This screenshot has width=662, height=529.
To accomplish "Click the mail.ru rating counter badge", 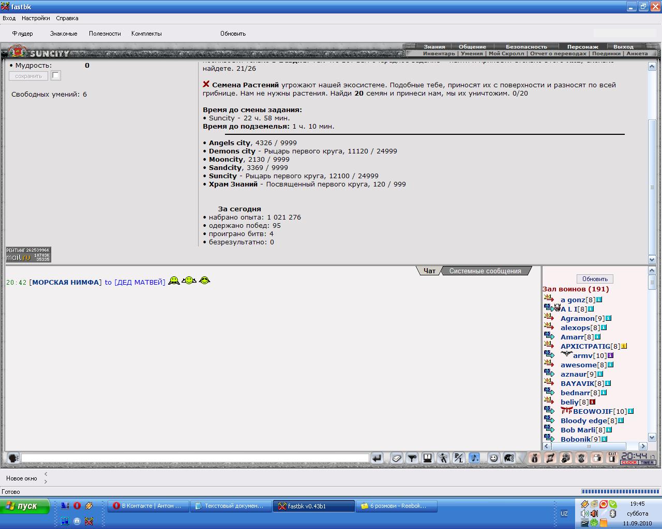I will tap(28, 255).
